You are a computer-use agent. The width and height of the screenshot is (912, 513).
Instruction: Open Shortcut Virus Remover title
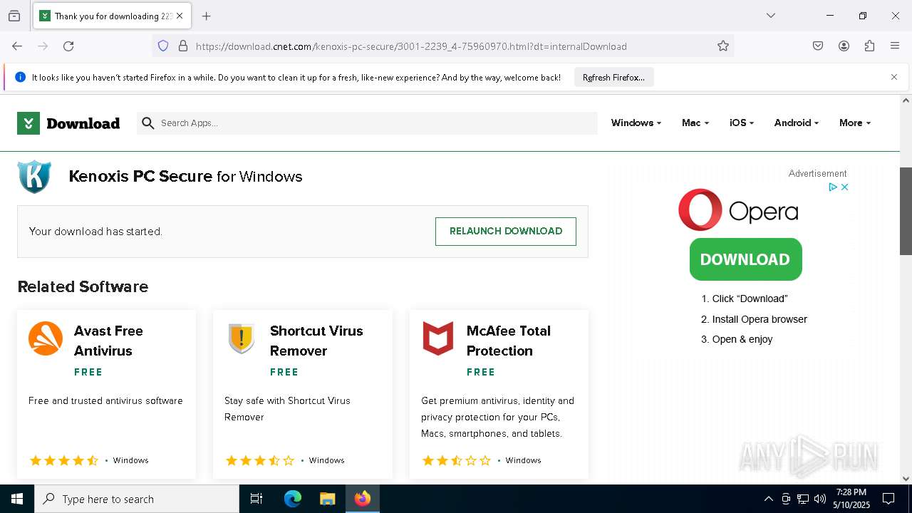(x=316, y=341)
